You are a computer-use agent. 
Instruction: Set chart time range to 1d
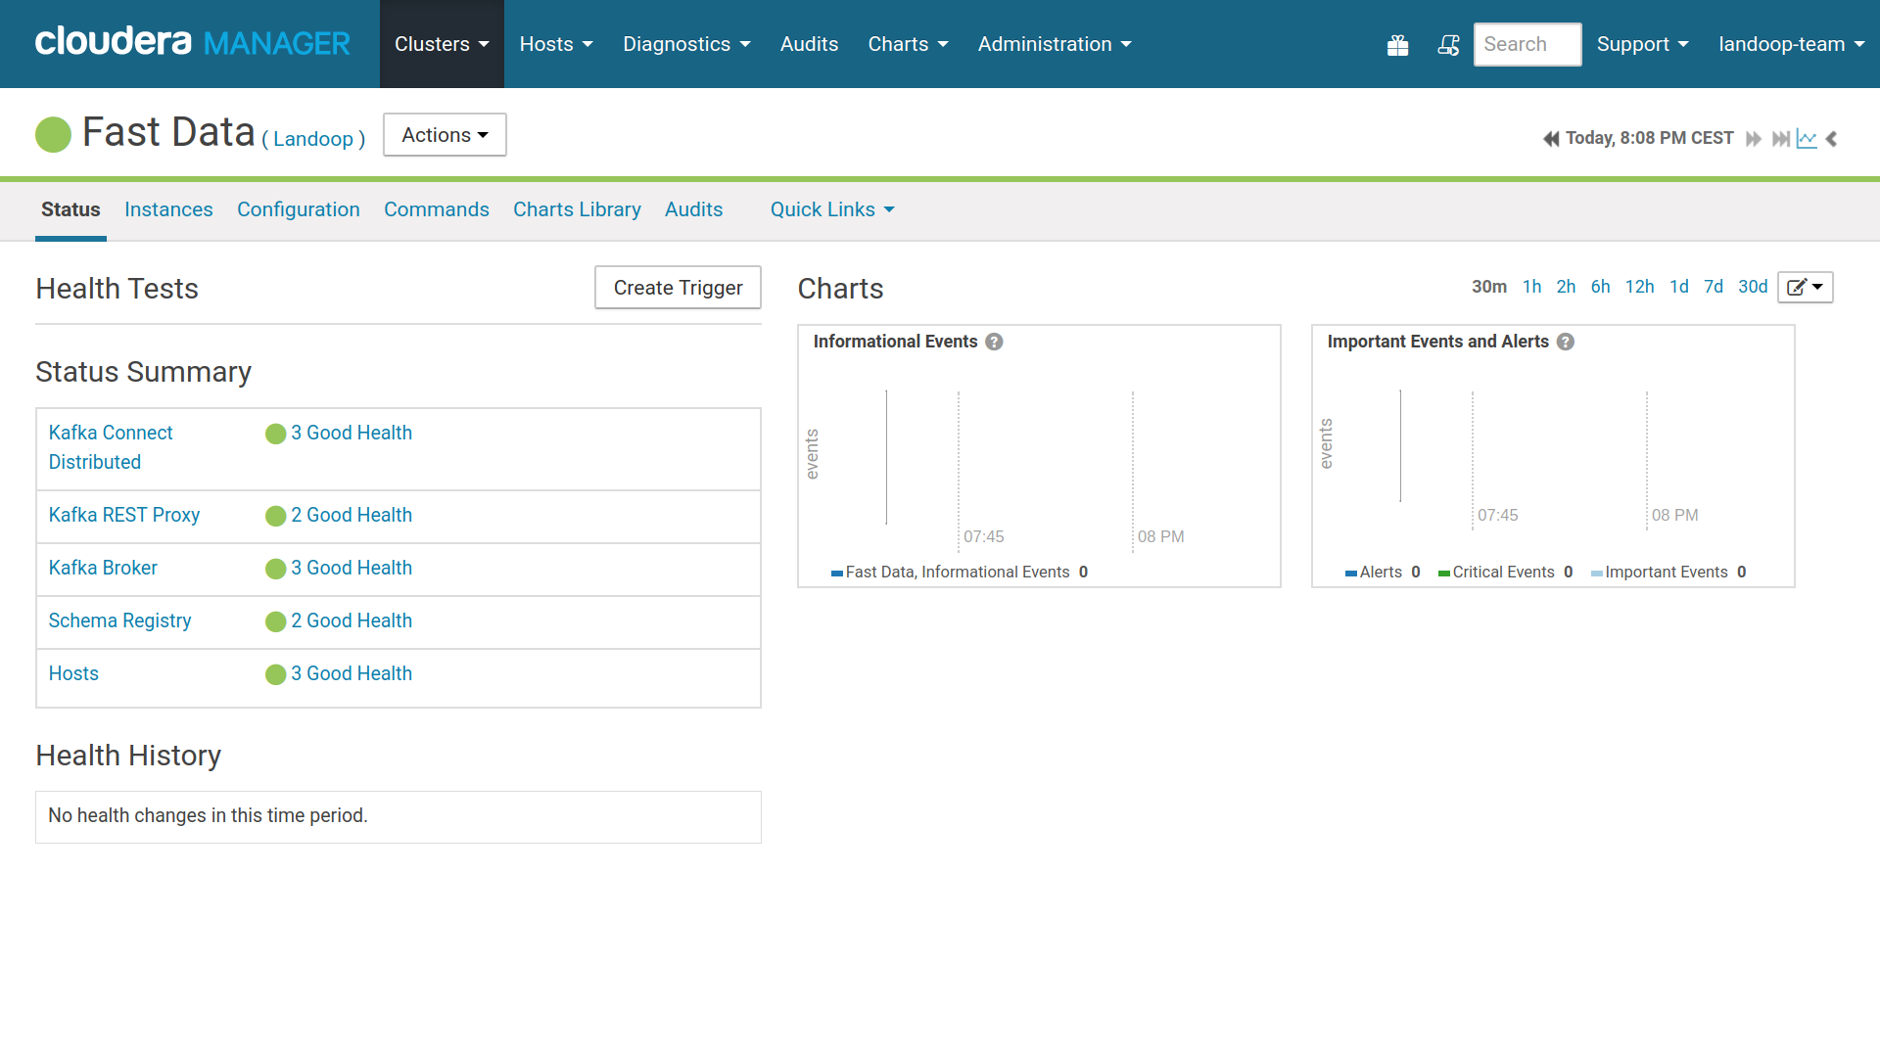click(1679, 287)
